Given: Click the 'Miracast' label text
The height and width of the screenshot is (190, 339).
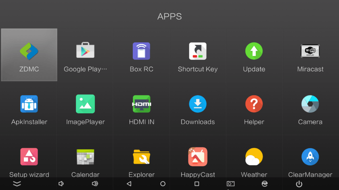Looking at the screenshot, I should click(x=310, y=69).
